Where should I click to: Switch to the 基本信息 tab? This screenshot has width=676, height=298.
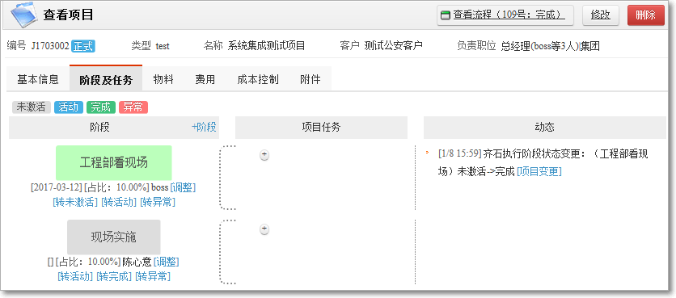click(38, 79)
